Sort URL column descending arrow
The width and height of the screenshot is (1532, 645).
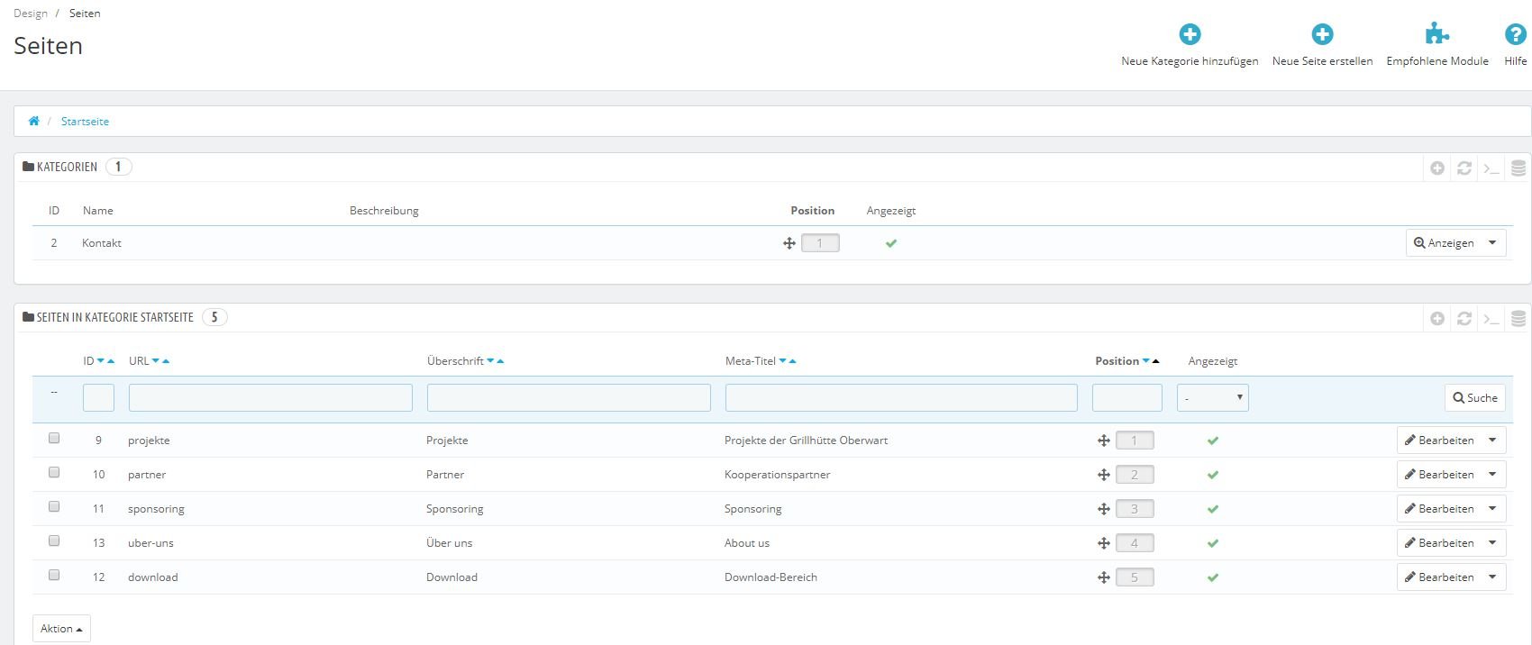pos(156,361)
